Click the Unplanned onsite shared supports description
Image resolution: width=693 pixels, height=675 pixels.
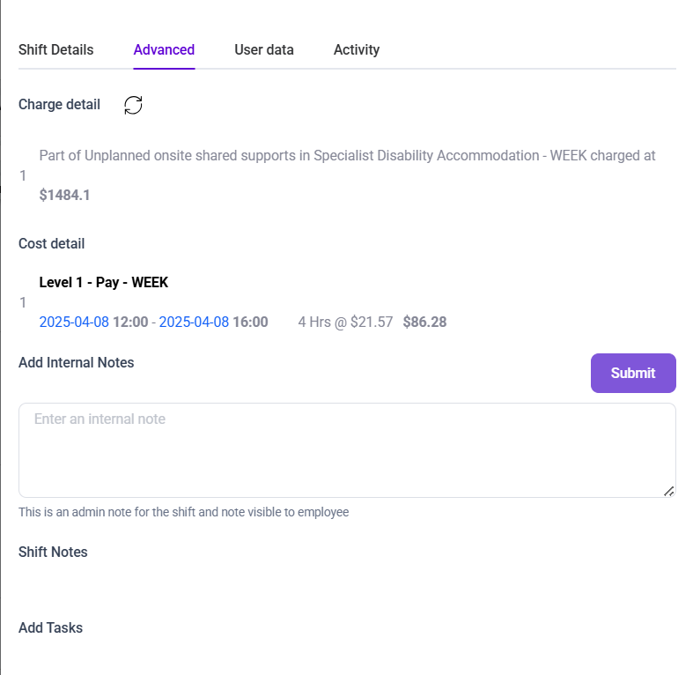[x=347, y=155]
